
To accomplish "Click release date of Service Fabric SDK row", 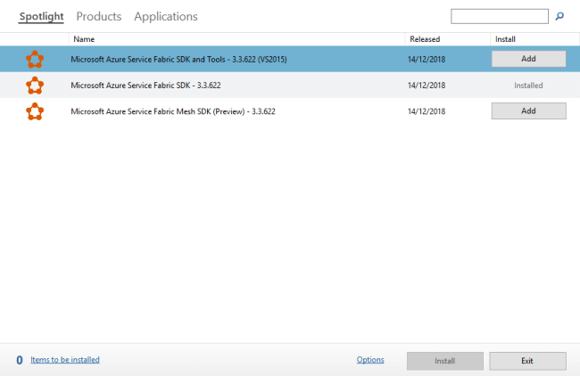I will coord(427,86).
